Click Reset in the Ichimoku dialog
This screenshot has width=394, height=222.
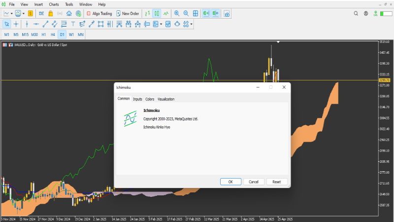click(x=277, y=182)
